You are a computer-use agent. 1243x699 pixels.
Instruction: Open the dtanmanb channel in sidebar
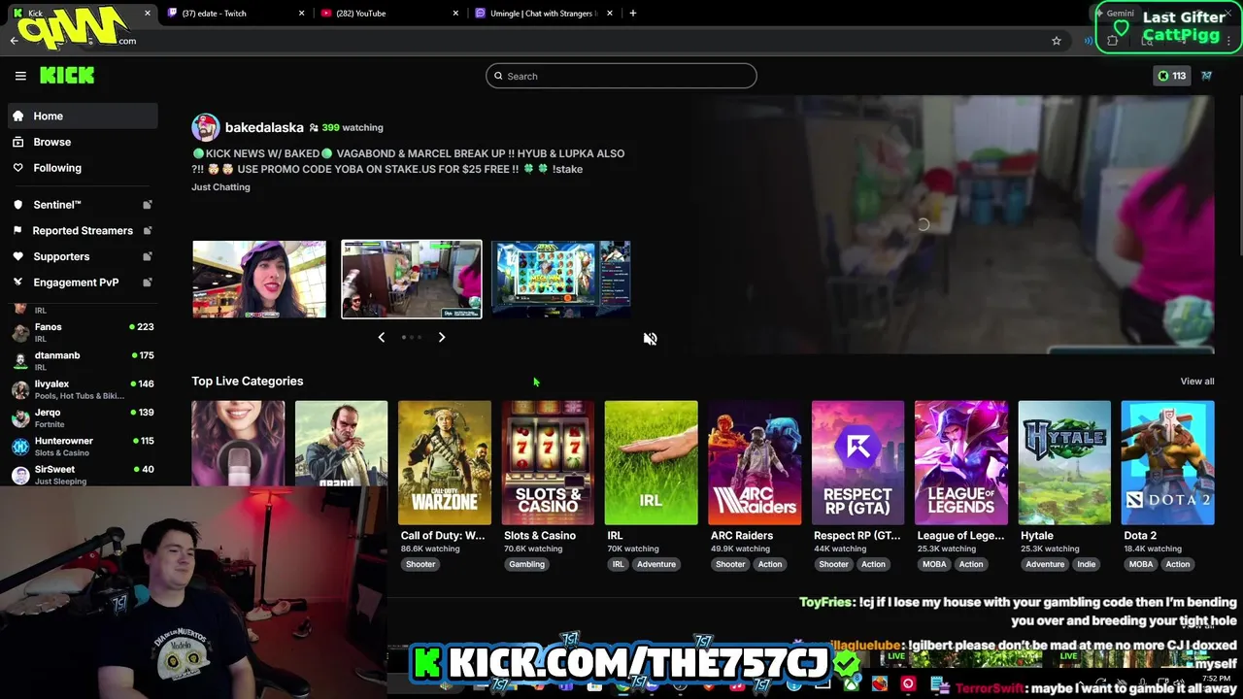83,360
